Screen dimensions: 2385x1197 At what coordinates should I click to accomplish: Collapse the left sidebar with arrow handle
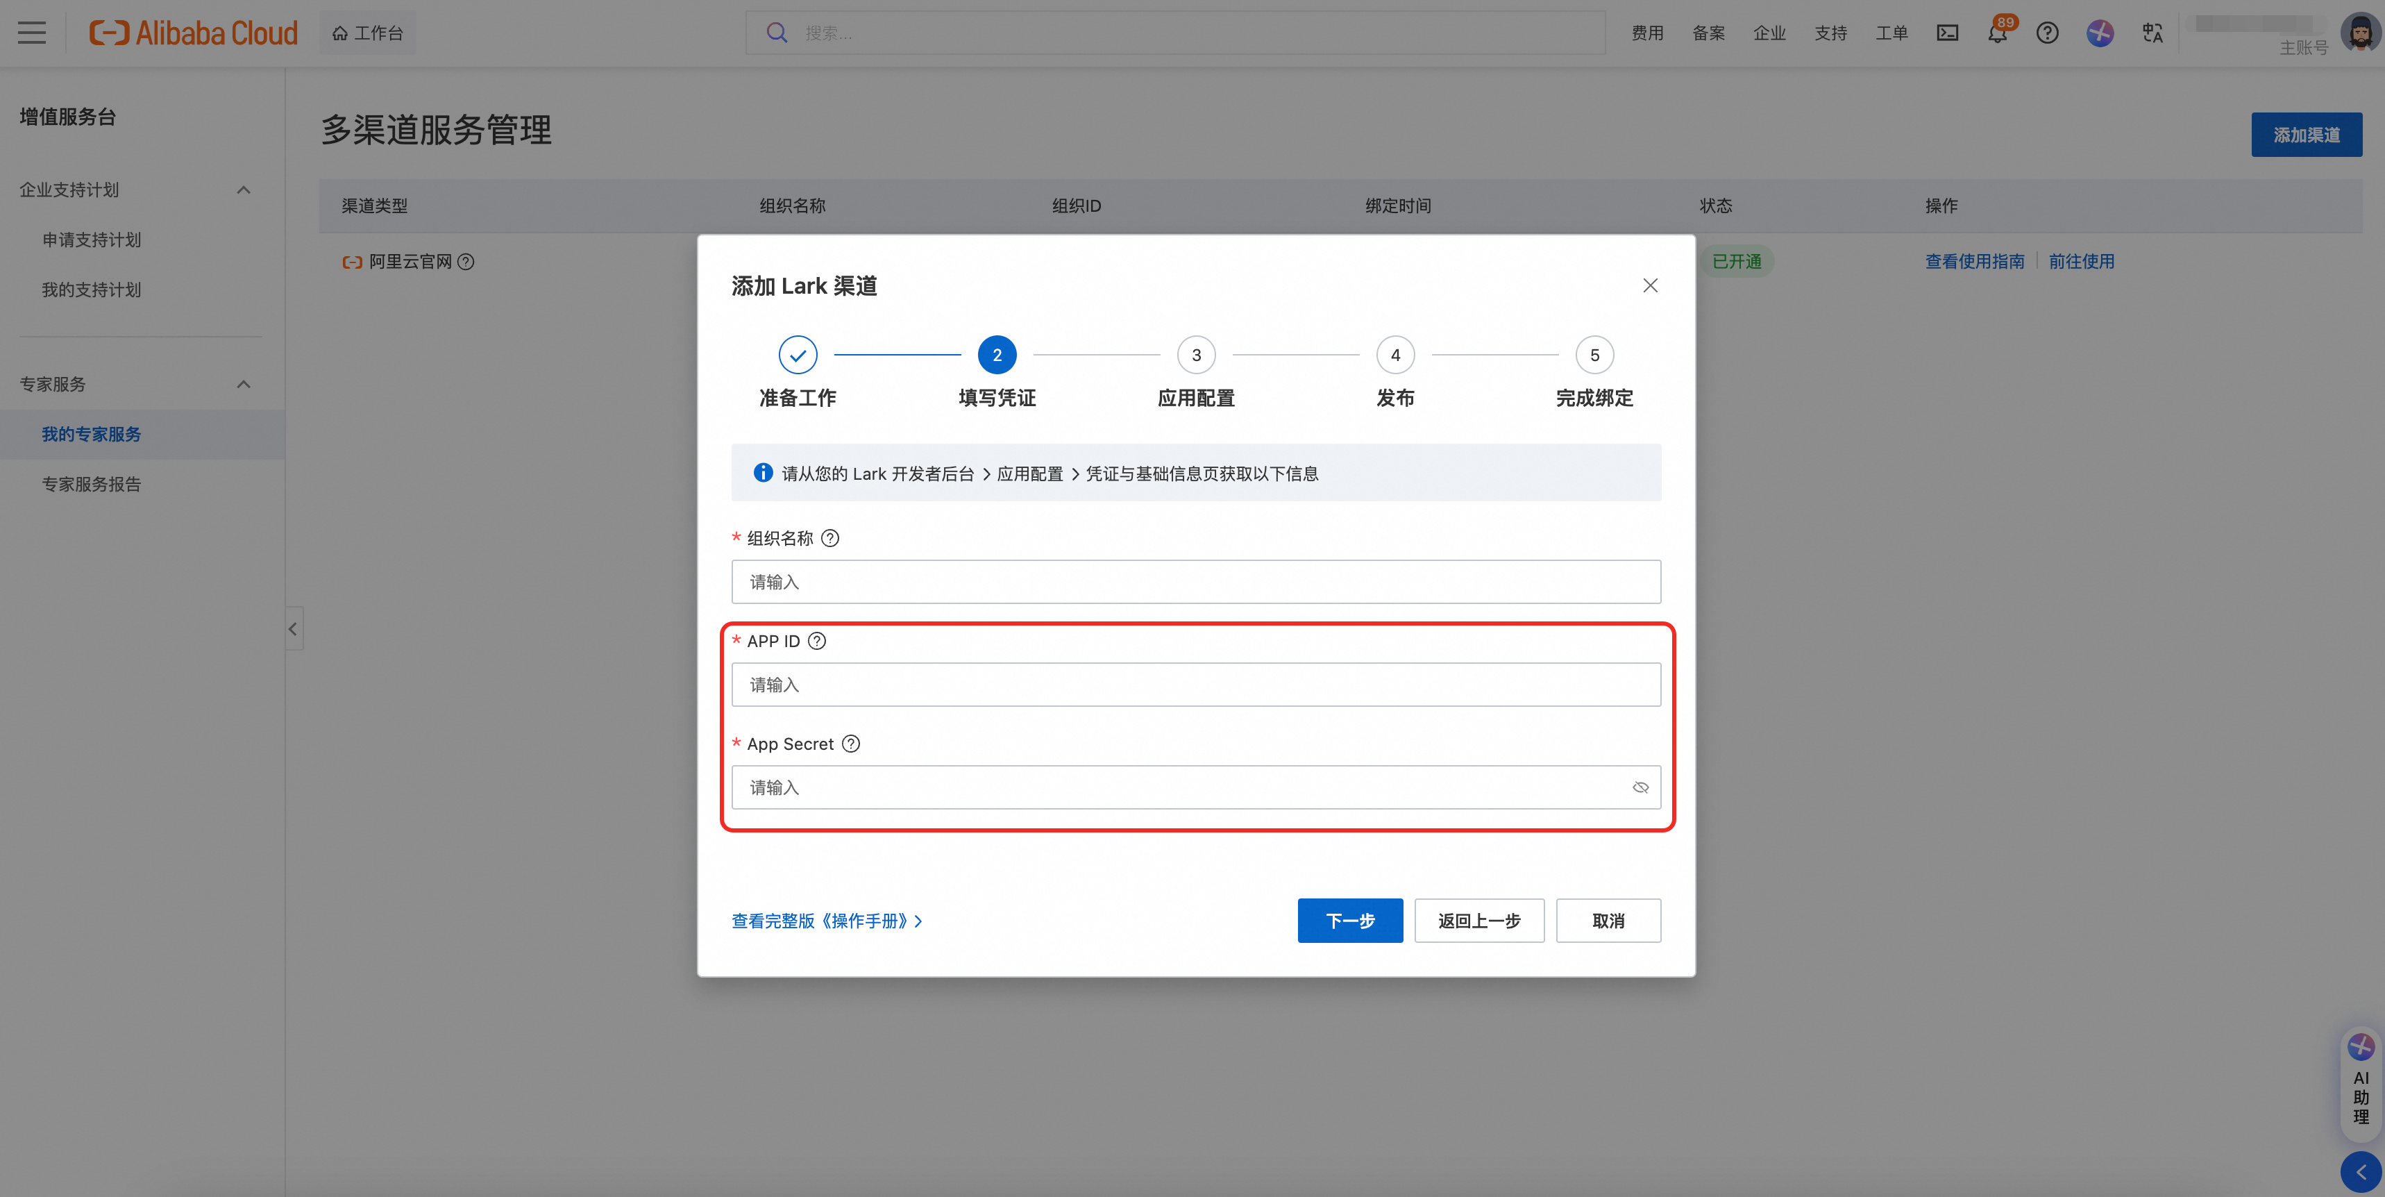[294, 629]
